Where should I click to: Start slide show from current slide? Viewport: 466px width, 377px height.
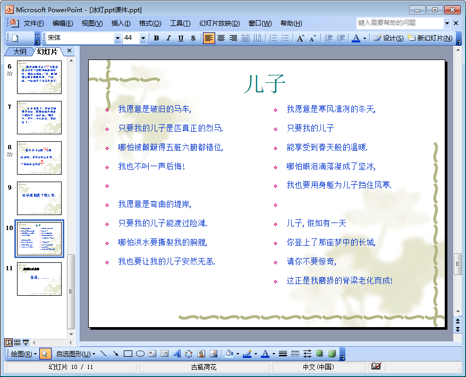click(26, 342)
